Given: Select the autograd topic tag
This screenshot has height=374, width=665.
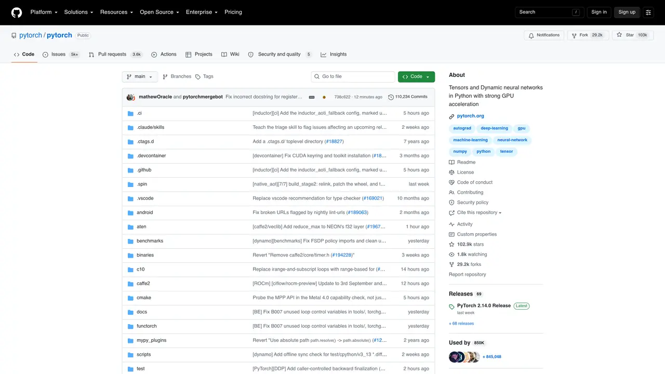Looking at the screenshot, I should coord(462,128).
